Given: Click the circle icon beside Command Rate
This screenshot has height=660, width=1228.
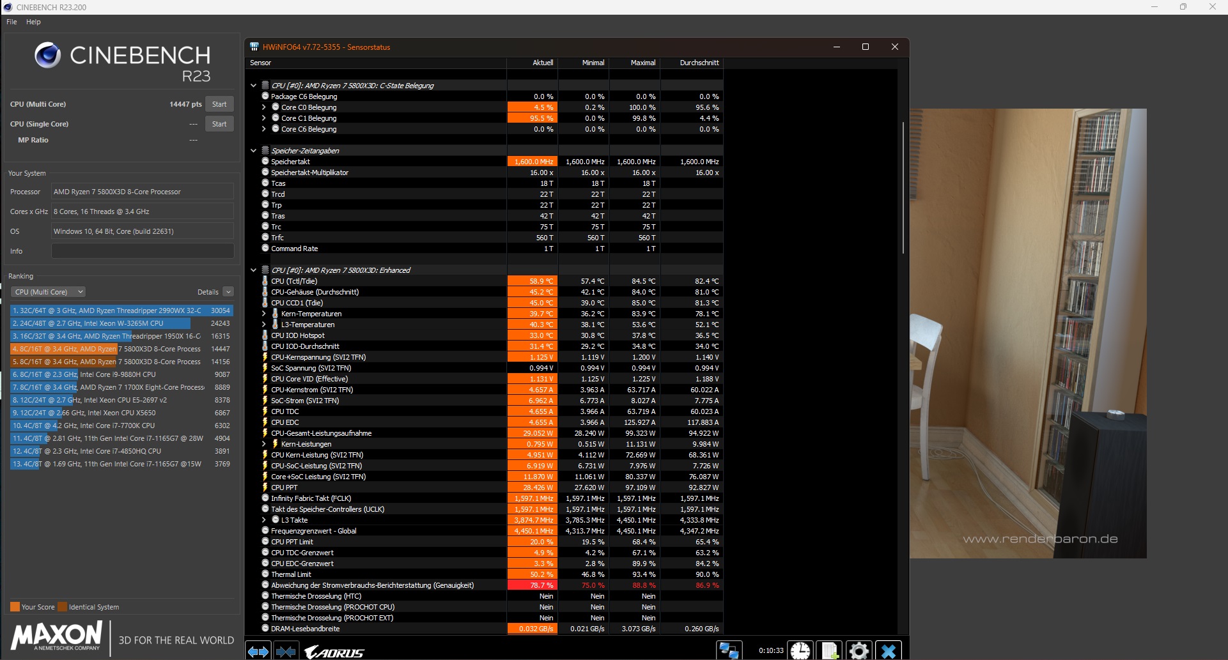Looking at the screenshot, I should (265, 249).
